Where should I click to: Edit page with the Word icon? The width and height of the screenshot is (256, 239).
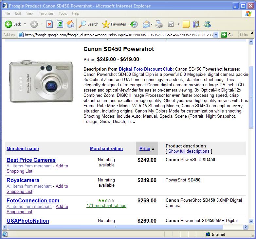point(171,25)
